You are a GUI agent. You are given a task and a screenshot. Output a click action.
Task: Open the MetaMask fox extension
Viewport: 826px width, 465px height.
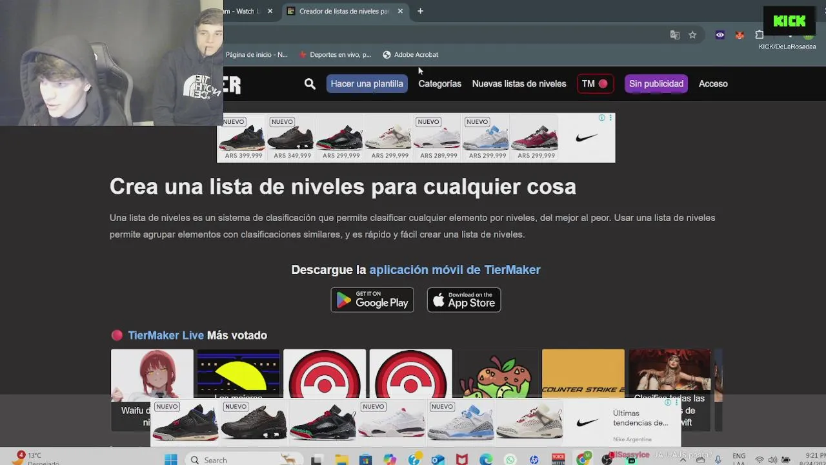[x=740, y=35]
